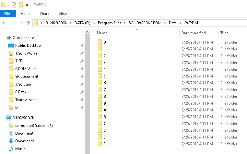Open the recent locations dropdown arrow
Screen dimensions: 247x154
click(21, 23)
